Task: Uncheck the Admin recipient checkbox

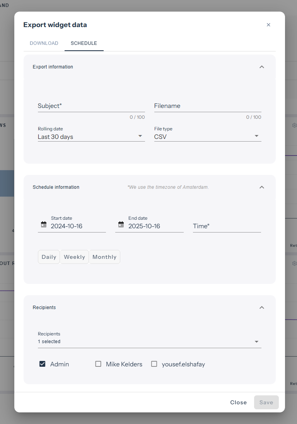Action: (43, 364)
